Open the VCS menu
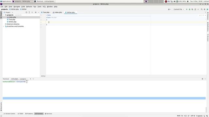This screenshot has width=209, height=117. tap(44, 6)
